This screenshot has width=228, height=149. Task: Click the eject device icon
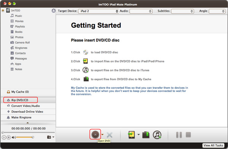(x=54, y=11)
